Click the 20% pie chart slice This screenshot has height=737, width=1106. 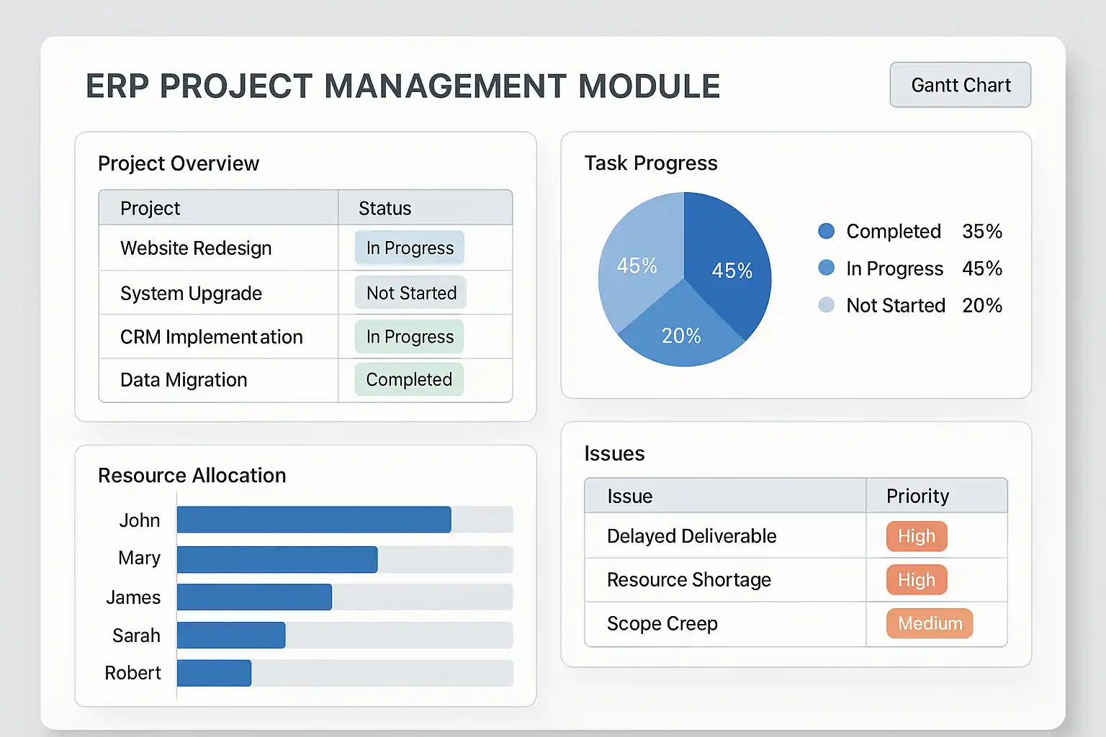(x=681, y=331)
